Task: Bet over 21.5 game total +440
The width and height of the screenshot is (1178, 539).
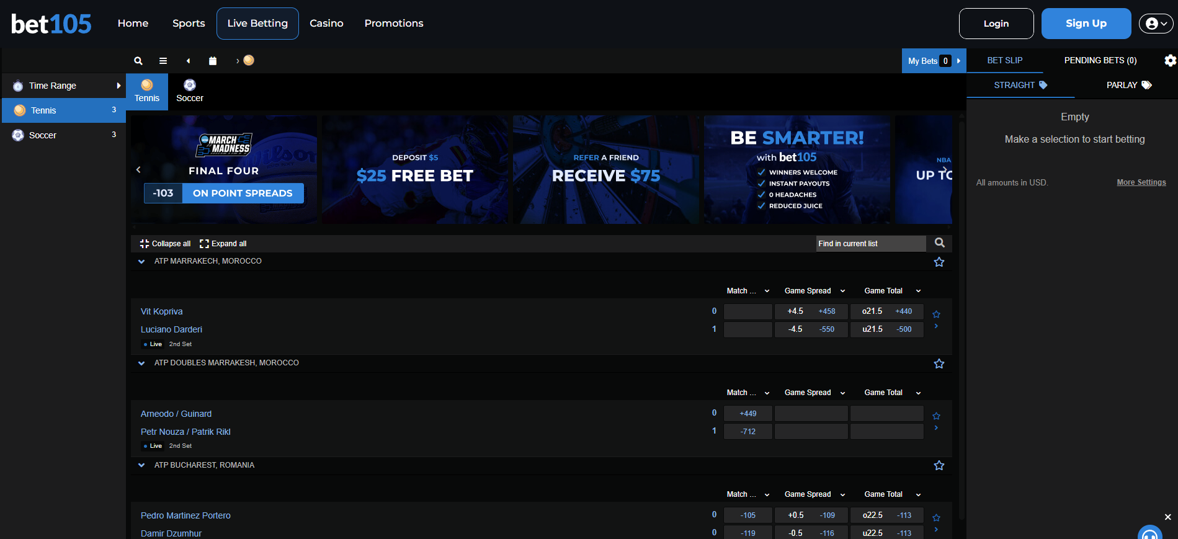Action: pos(887,311)
